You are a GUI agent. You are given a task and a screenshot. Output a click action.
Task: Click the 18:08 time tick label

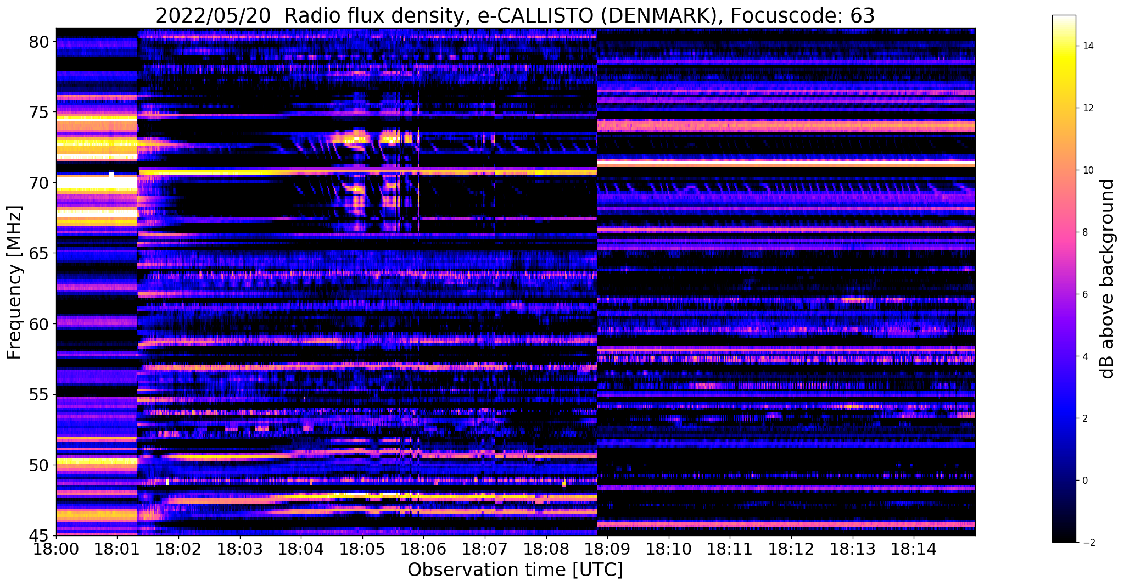(546, 549)
